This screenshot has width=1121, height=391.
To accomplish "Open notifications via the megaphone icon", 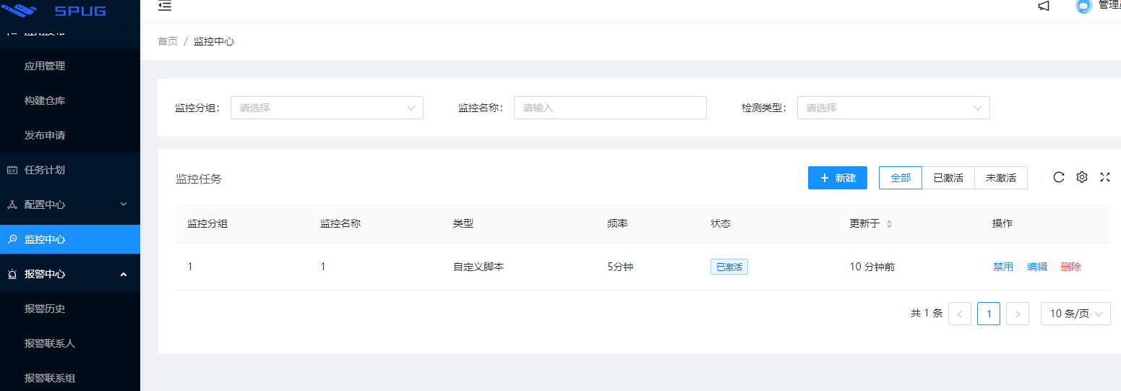I will pos(1044,6).
